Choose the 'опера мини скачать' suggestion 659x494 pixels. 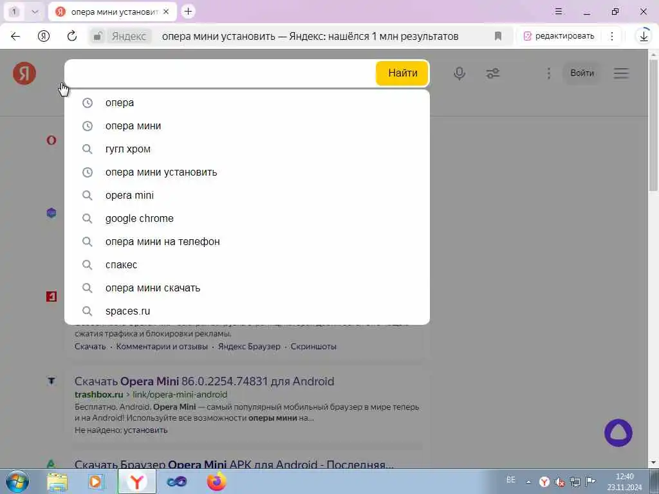tap(247, 288)
